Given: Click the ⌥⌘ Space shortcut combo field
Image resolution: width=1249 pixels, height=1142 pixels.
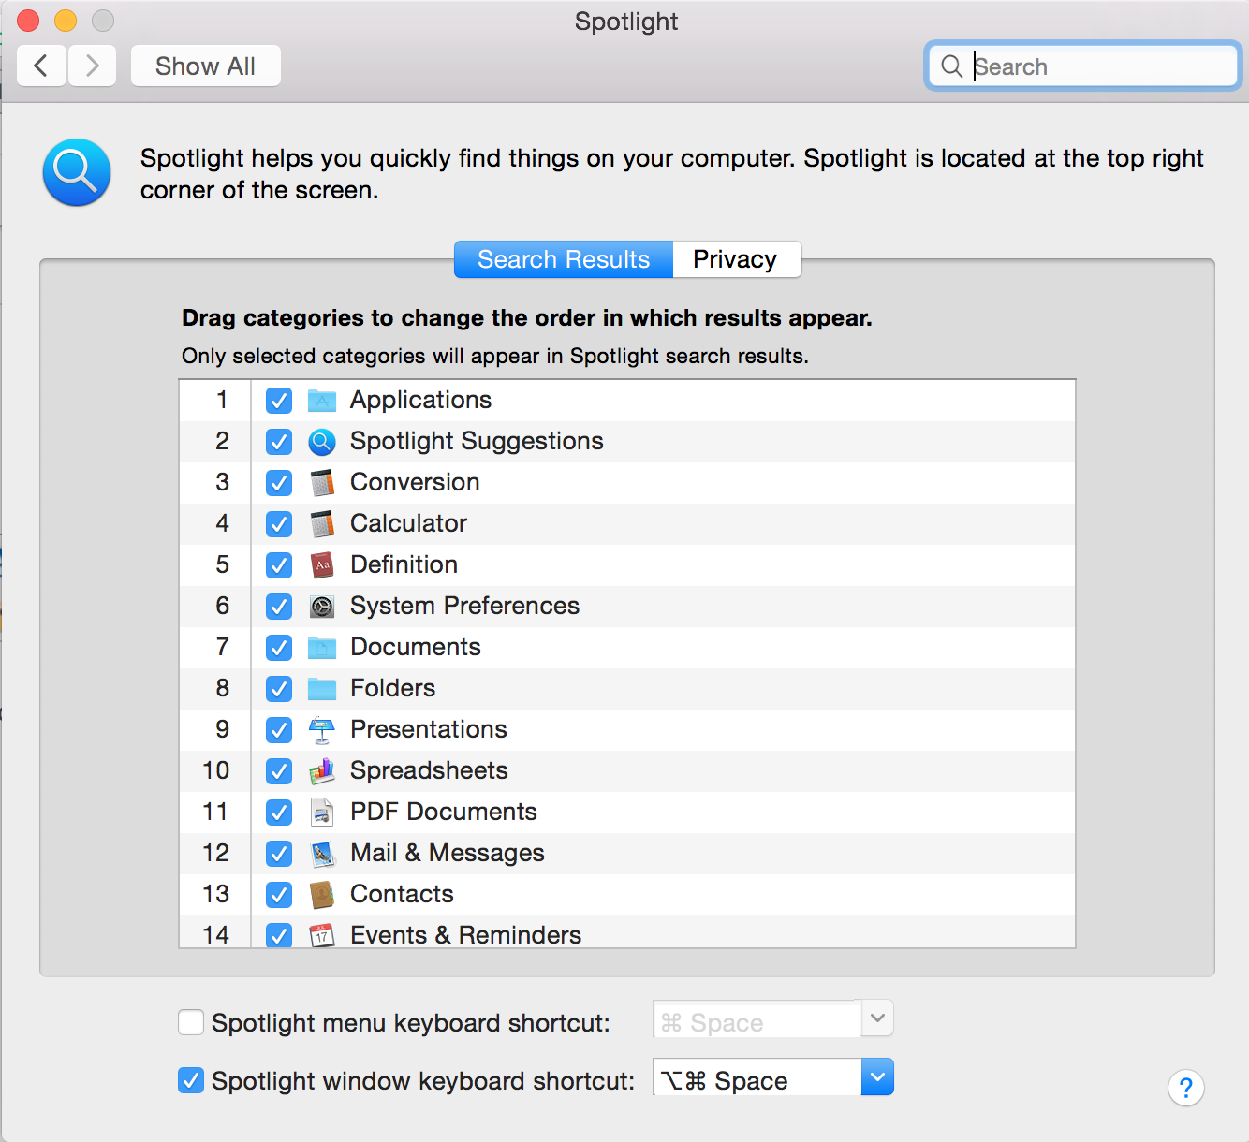Looking at the screenshot, I should coord(757,1076).
